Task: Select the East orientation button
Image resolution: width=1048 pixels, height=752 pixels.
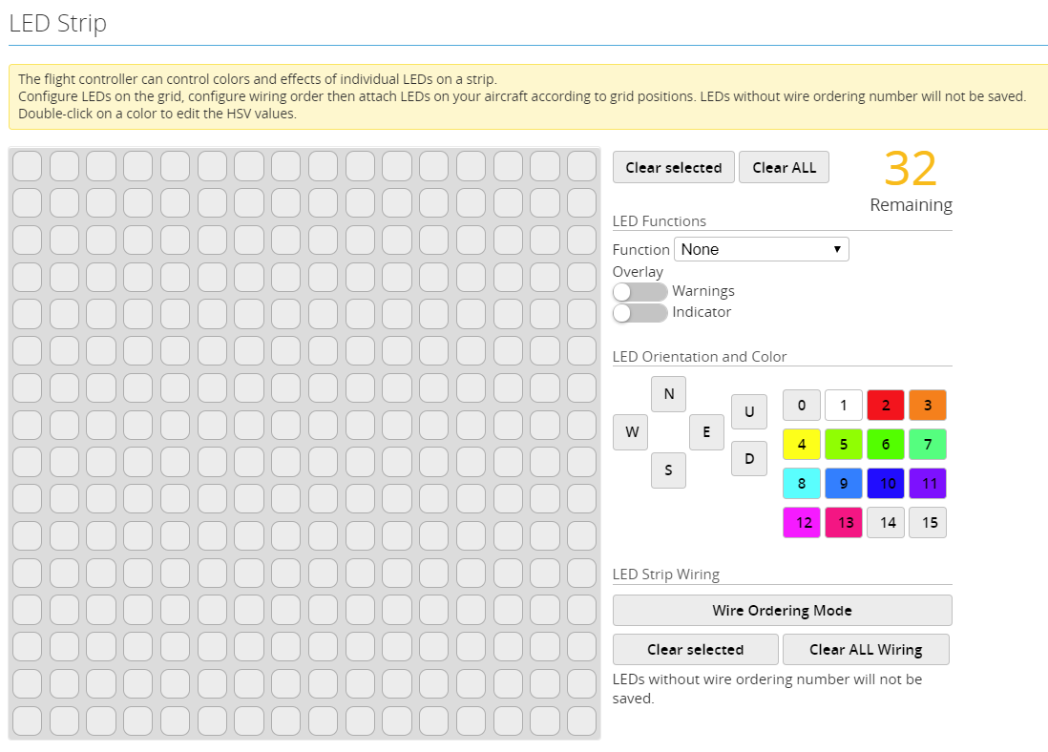Action: pyautogui.click(x=706, y=431)
